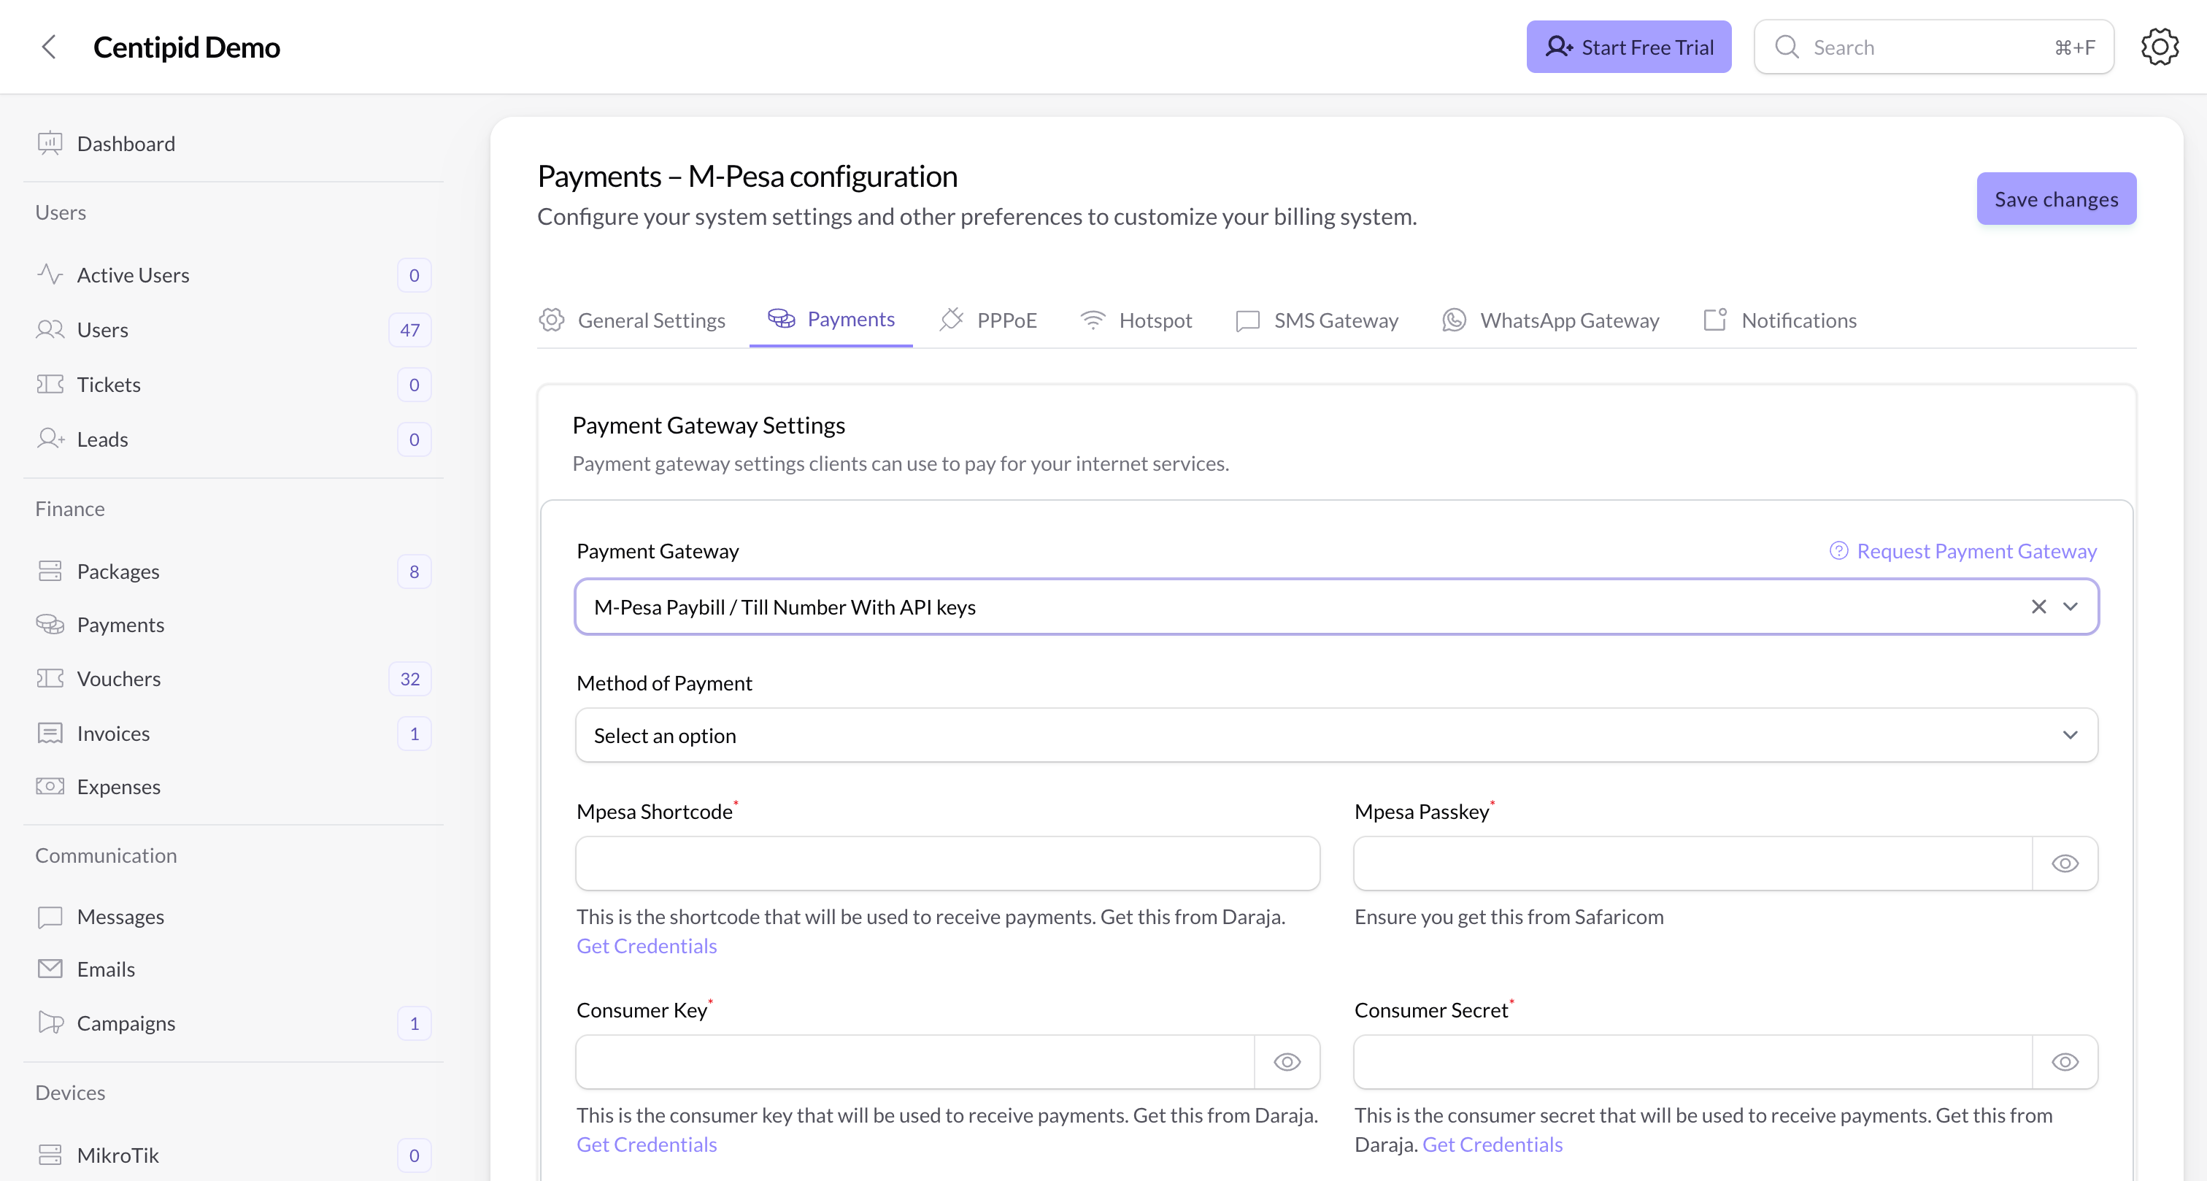Open the Packages section
This screenshot has height=1181, width=2207.
[x=118, y=571]
